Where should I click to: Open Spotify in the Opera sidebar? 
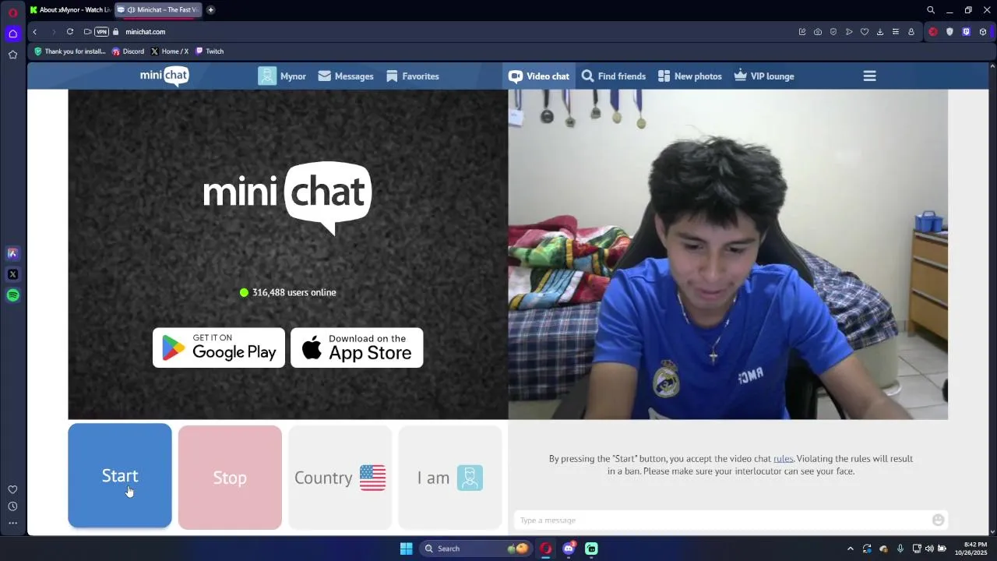point(12,295)
